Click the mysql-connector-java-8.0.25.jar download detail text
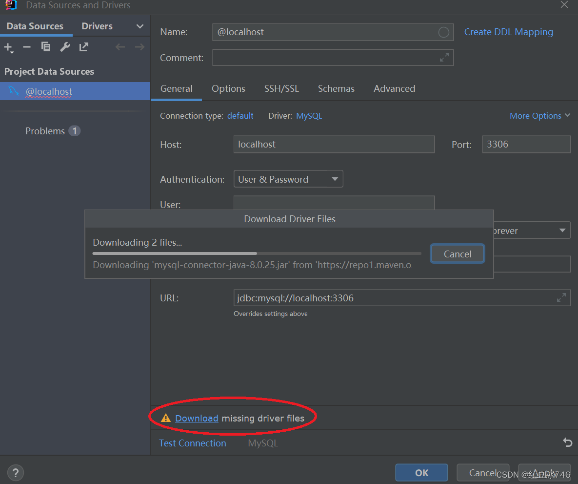This screenshot has width=578, height=484. click(x=253, y=265)
